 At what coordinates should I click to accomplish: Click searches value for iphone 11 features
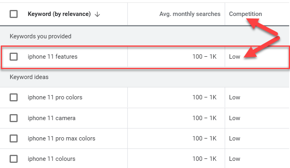coord(204,57)
